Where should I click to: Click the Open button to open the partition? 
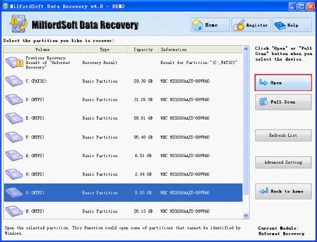click(x=283, y=83)
